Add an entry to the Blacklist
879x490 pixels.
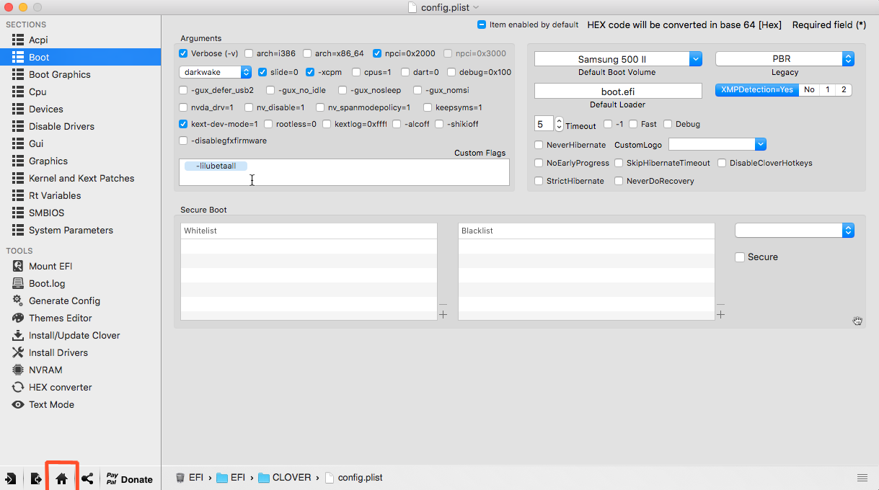pyautogui.click(x=720, y=314)
